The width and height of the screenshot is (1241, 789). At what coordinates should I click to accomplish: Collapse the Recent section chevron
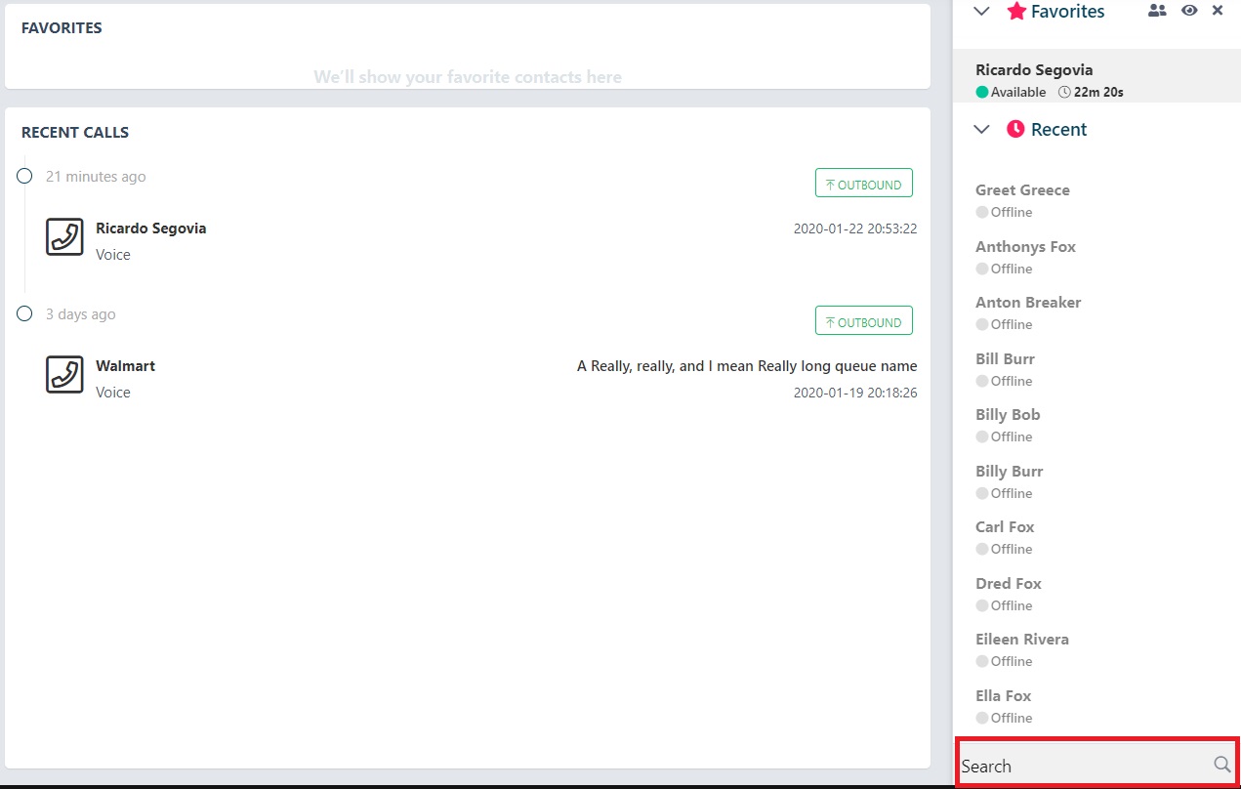982,130
